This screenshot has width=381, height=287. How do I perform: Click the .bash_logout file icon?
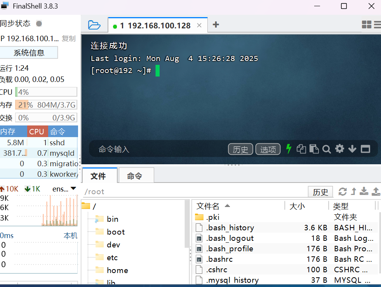[199, 238]
